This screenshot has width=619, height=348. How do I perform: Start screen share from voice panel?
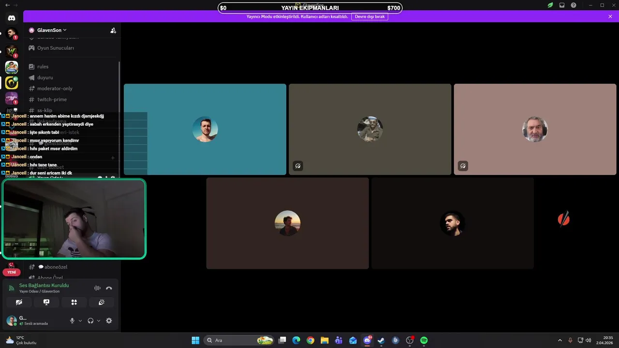pos(46,302)
